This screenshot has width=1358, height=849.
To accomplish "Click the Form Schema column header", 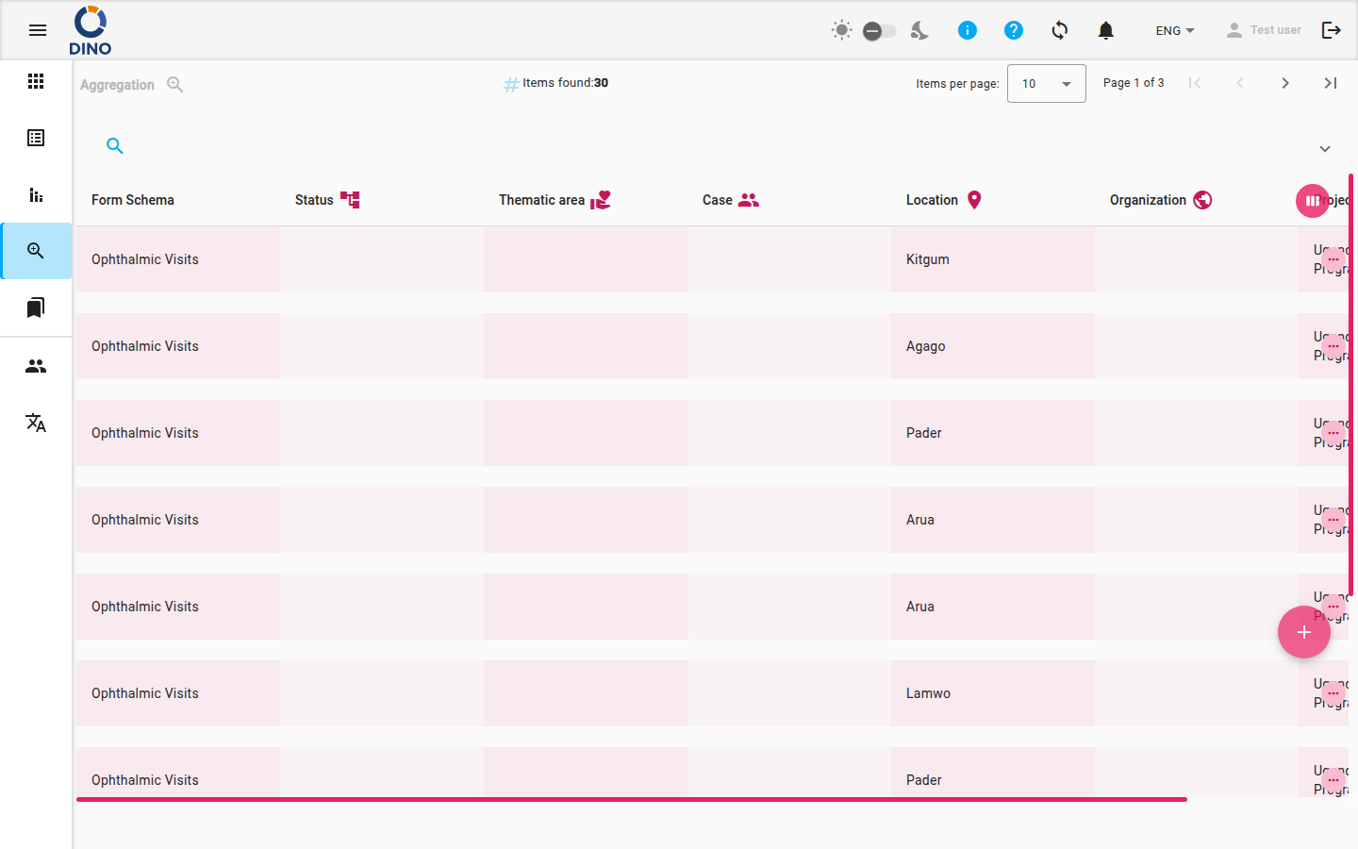I will (x=133, y=200).
